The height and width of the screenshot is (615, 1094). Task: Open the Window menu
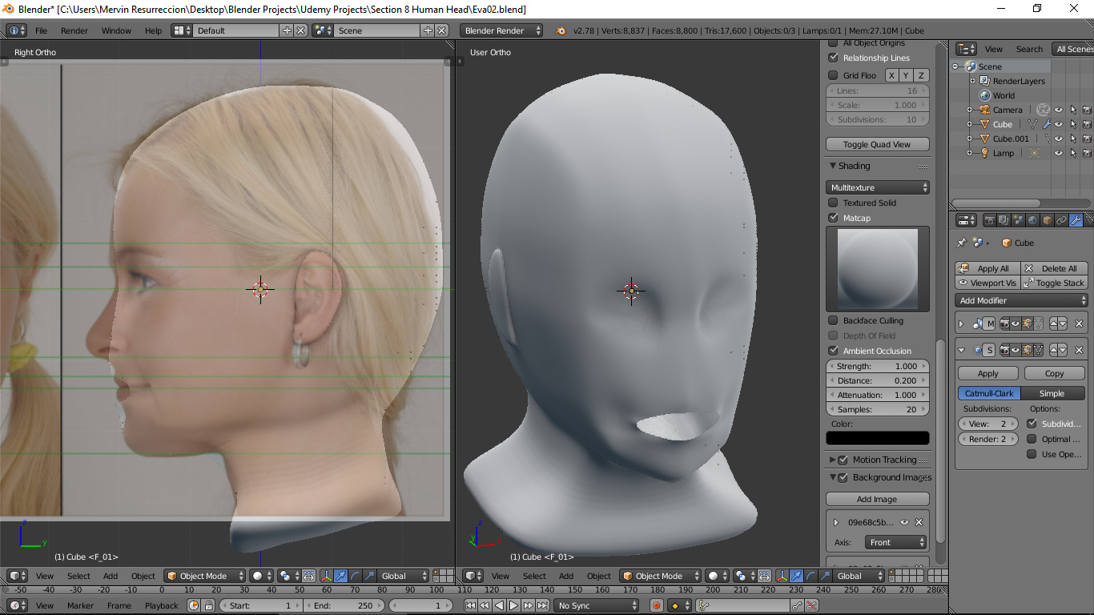tap(116, 30)
